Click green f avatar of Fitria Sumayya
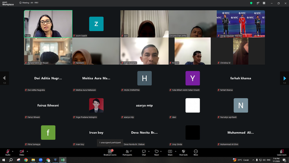Screen dimensions: 289x163 pyautogui.click(x=48, y=133)
